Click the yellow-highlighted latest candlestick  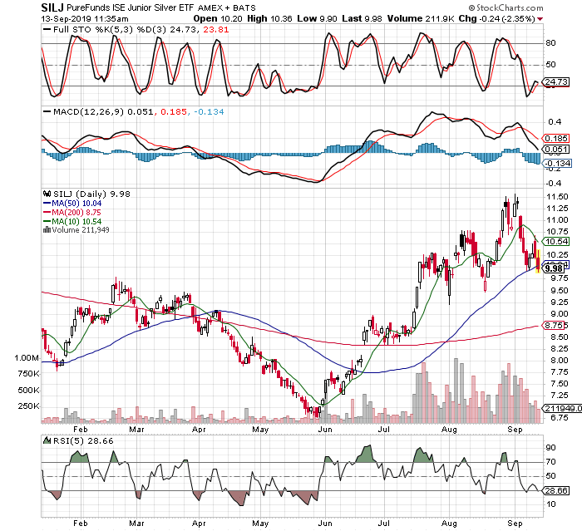(x=538, y=262)
